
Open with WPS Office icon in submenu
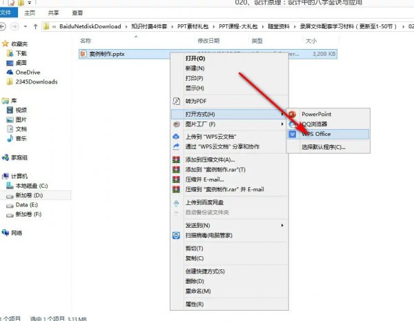(x=293, y=134)
